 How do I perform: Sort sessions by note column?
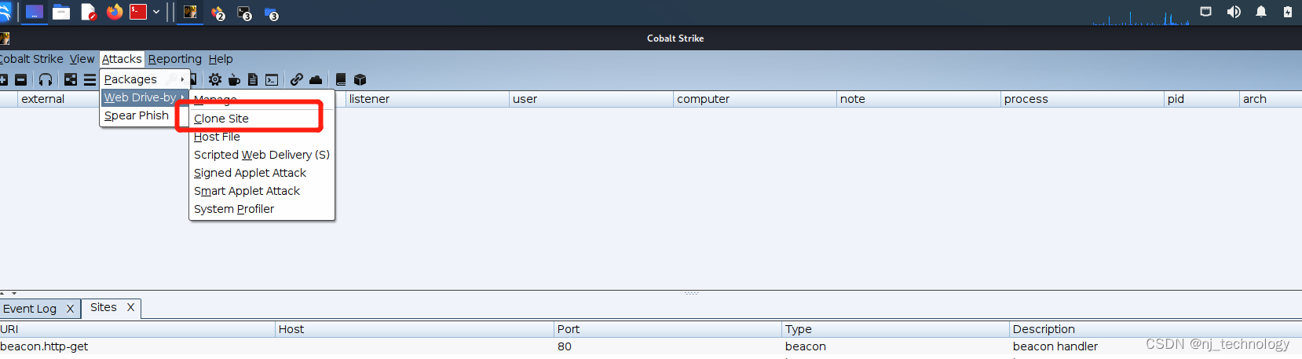point(919,99)
